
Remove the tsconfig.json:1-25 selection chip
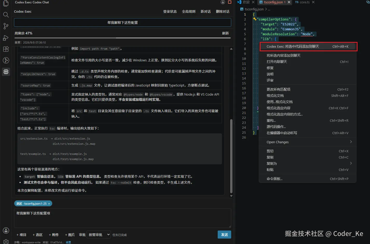(x=49, y=204)
